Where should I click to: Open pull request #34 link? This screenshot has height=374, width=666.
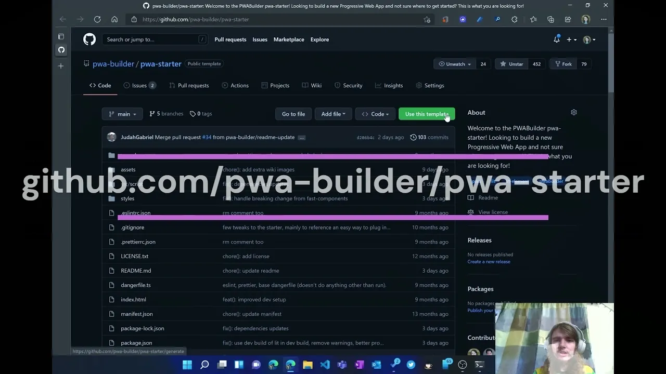207,137
